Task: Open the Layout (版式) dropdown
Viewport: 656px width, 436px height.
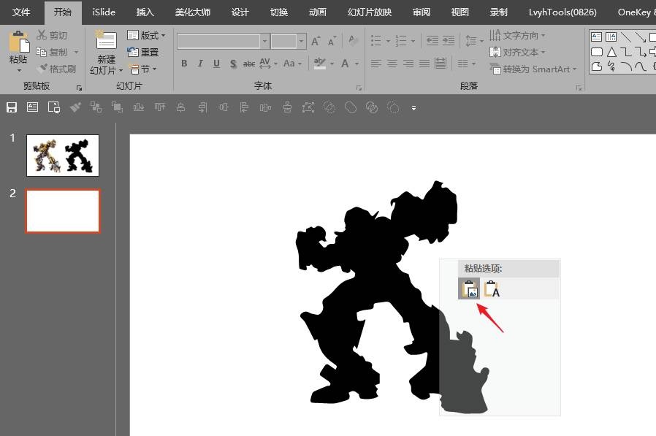Action: coord(146,35)
